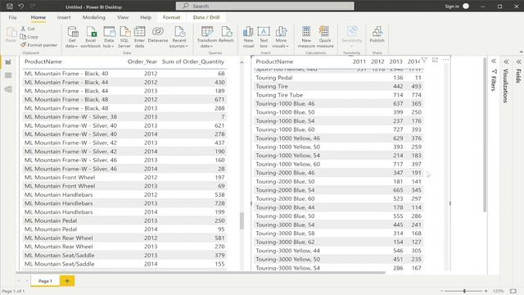
Task: Click the left table's vertical scrollbar thumb
Action: (242, 220)
